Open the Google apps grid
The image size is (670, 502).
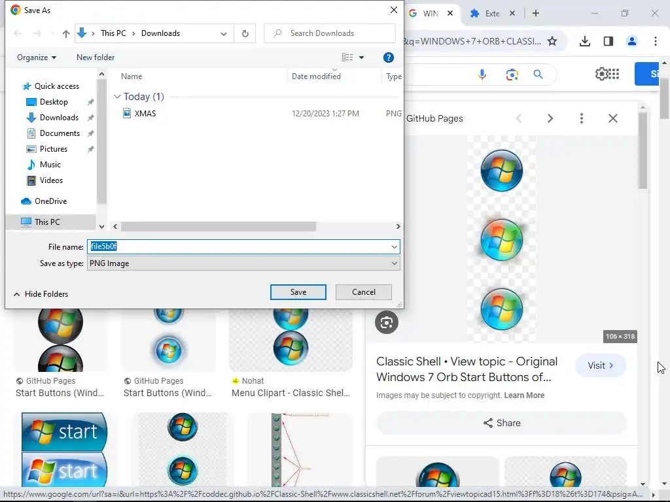point(614,74)
